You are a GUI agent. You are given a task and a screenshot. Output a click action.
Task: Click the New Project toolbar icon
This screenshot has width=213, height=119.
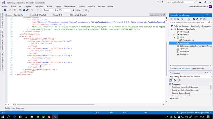pyautogui.click(x=15, y=10)
